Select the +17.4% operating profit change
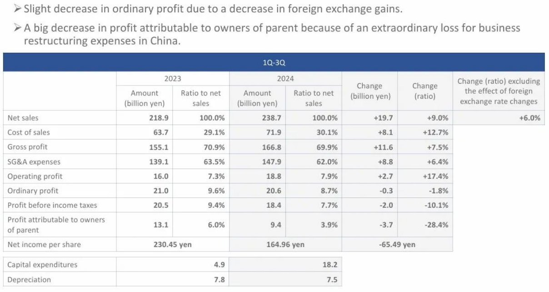The image size is (549, 292). (437, 176)
